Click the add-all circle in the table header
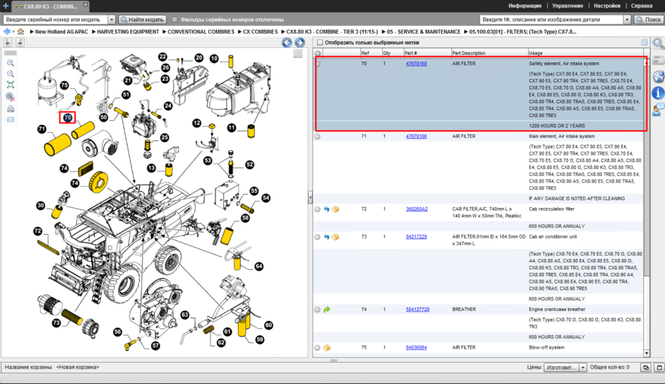 [x=318, y=53]
